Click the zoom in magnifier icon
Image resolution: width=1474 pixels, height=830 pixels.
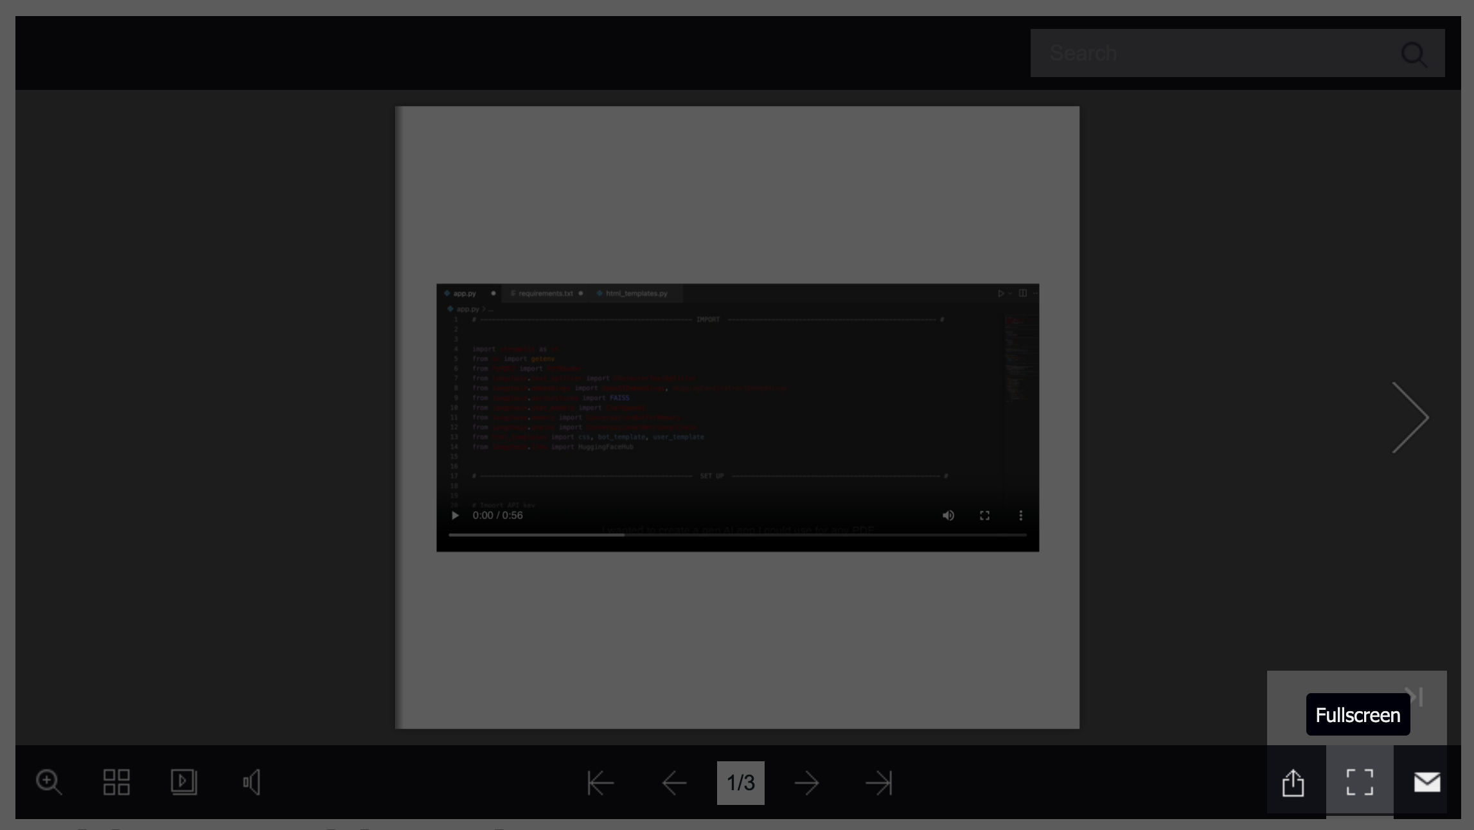coord(49,782)
